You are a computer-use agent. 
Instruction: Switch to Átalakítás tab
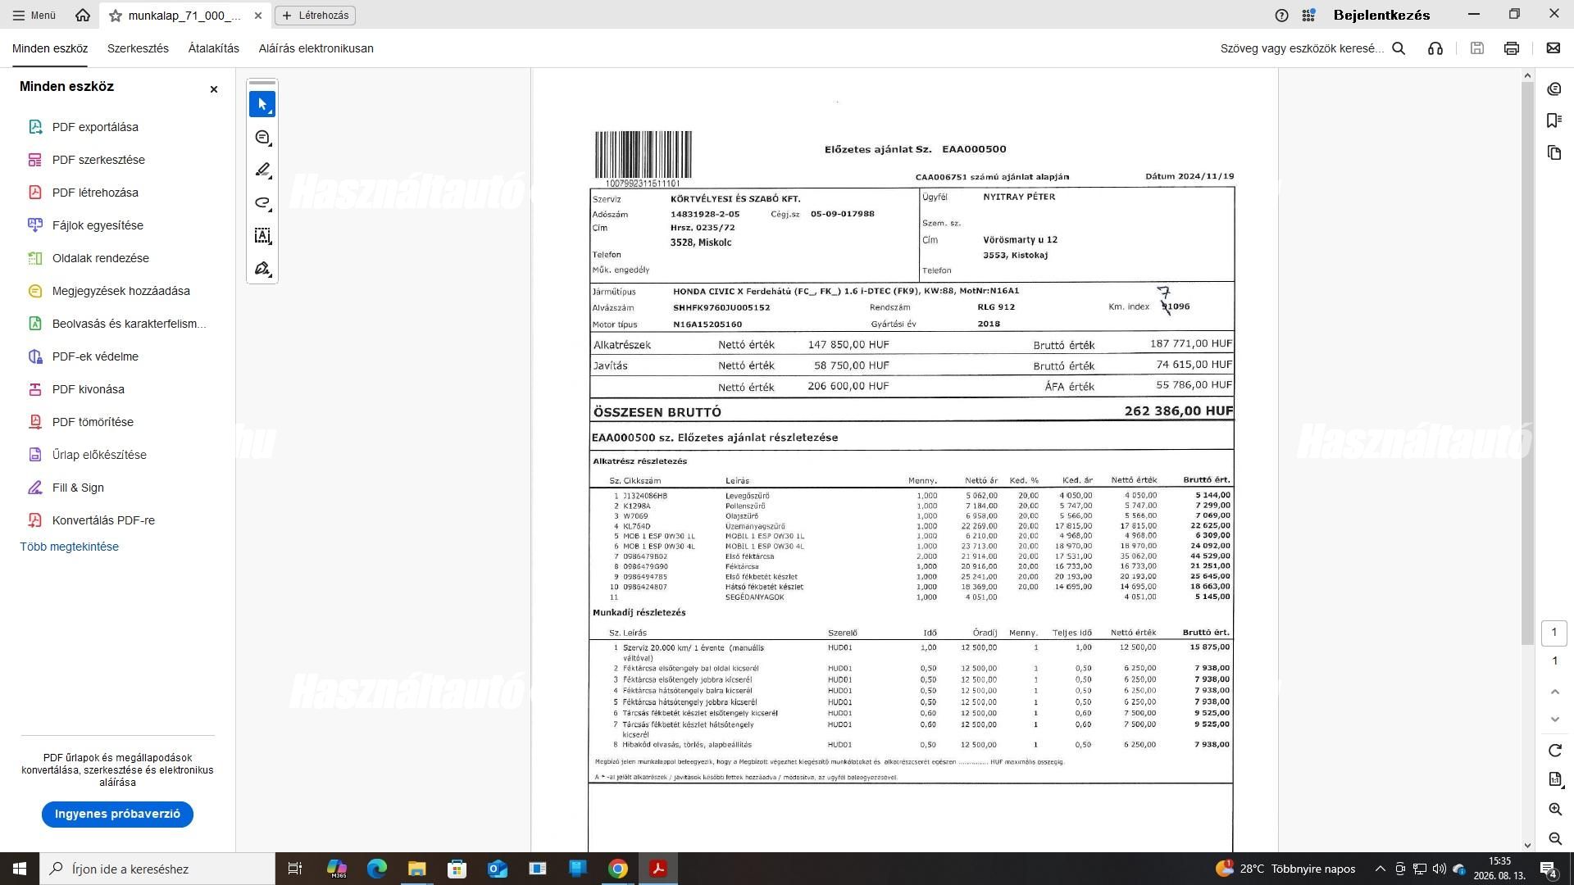(214, 48)
